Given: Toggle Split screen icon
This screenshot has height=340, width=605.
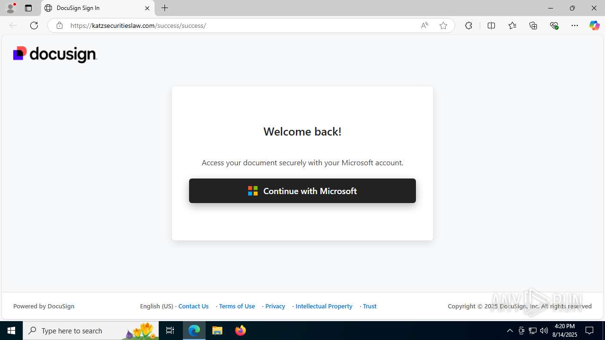Looking at the screenshot, I should (491, 25).
